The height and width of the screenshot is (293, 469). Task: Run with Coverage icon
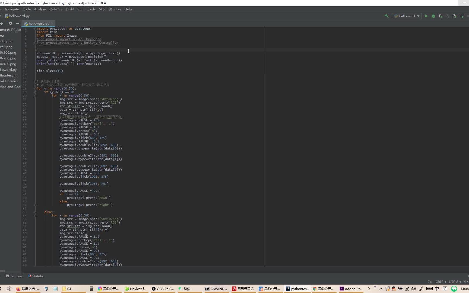440,16
